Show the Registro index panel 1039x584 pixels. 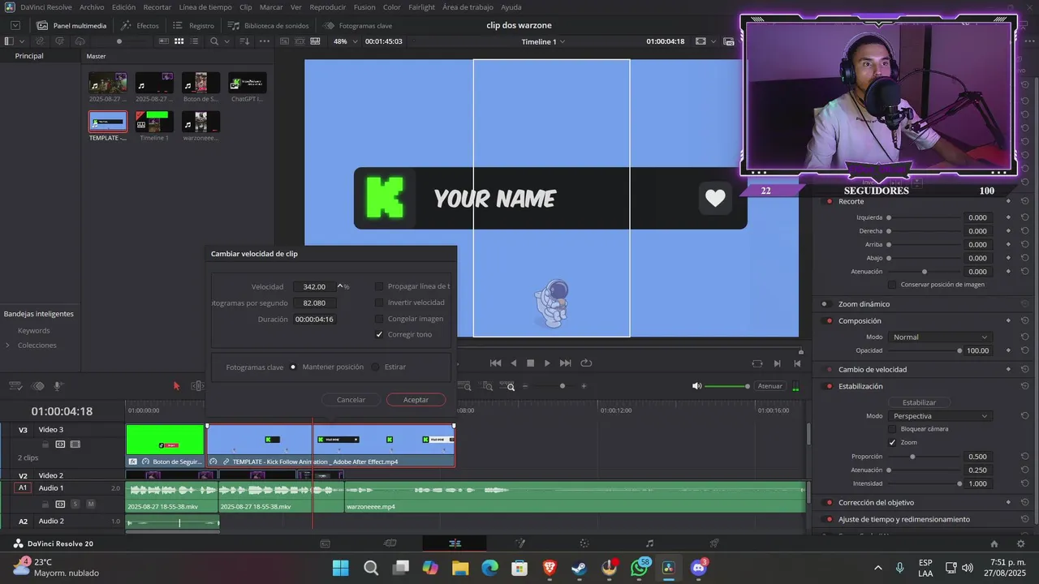tap(193, 25)
